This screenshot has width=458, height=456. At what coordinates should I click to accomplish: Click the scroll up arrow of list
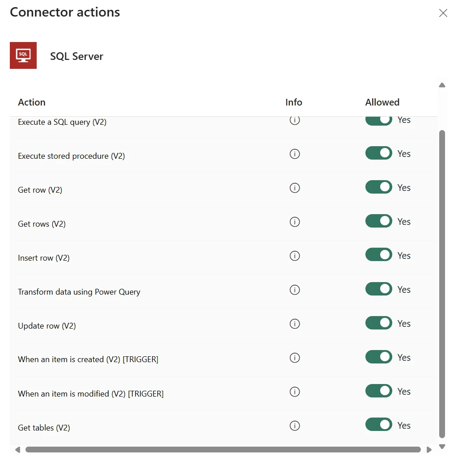click(x=442, y=85)
